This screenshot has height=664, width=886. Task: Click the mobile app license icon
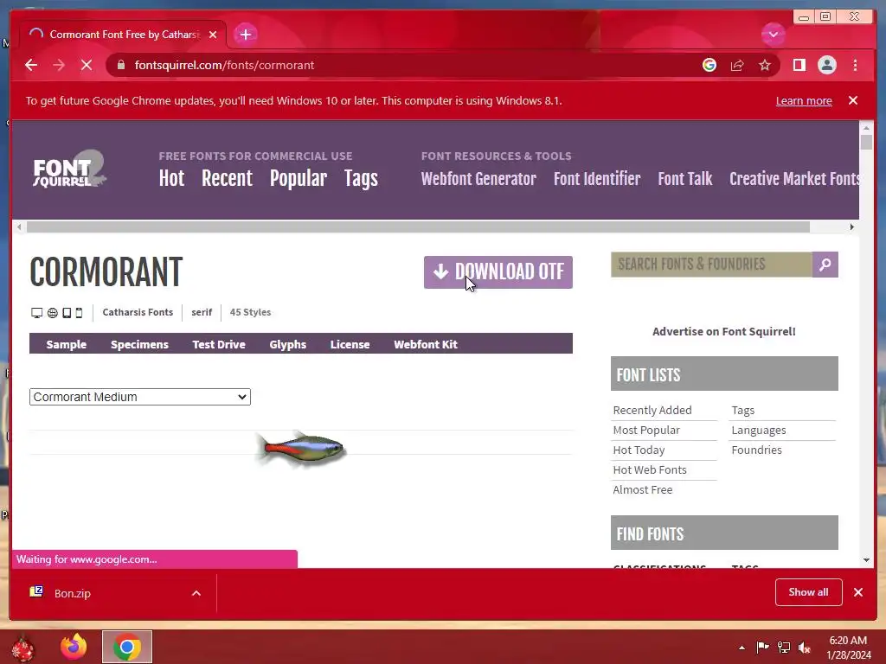click(x=79, y=313)
